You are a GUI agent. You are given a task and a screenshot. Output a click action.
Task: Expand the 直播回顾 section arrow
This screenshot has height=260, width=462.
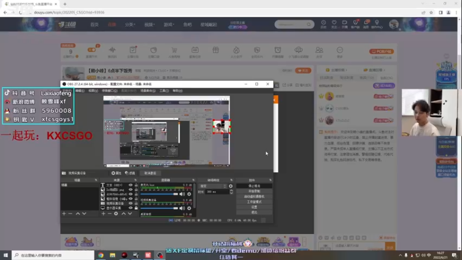click(385, 70)
